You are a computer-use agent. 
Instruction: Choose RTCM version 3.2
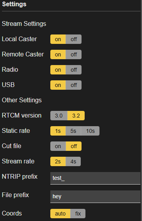click(76, 116)
